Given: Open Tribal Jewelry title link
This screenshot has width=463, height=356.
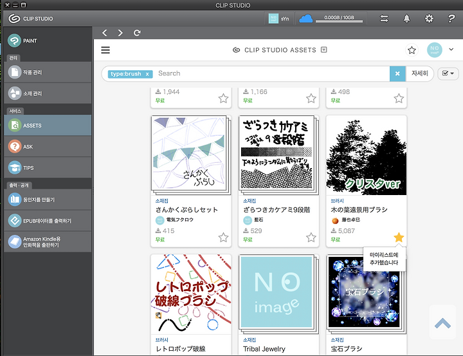Looking at the screenshot, I should (264, 349).
